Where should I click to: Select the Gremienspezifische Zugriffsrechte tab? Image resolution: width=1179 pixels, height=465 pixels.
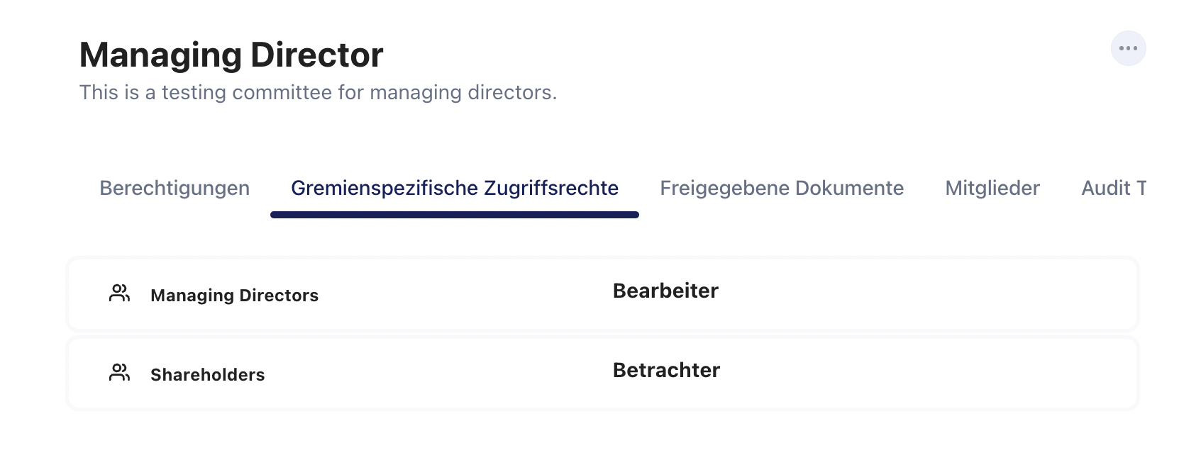455,188
